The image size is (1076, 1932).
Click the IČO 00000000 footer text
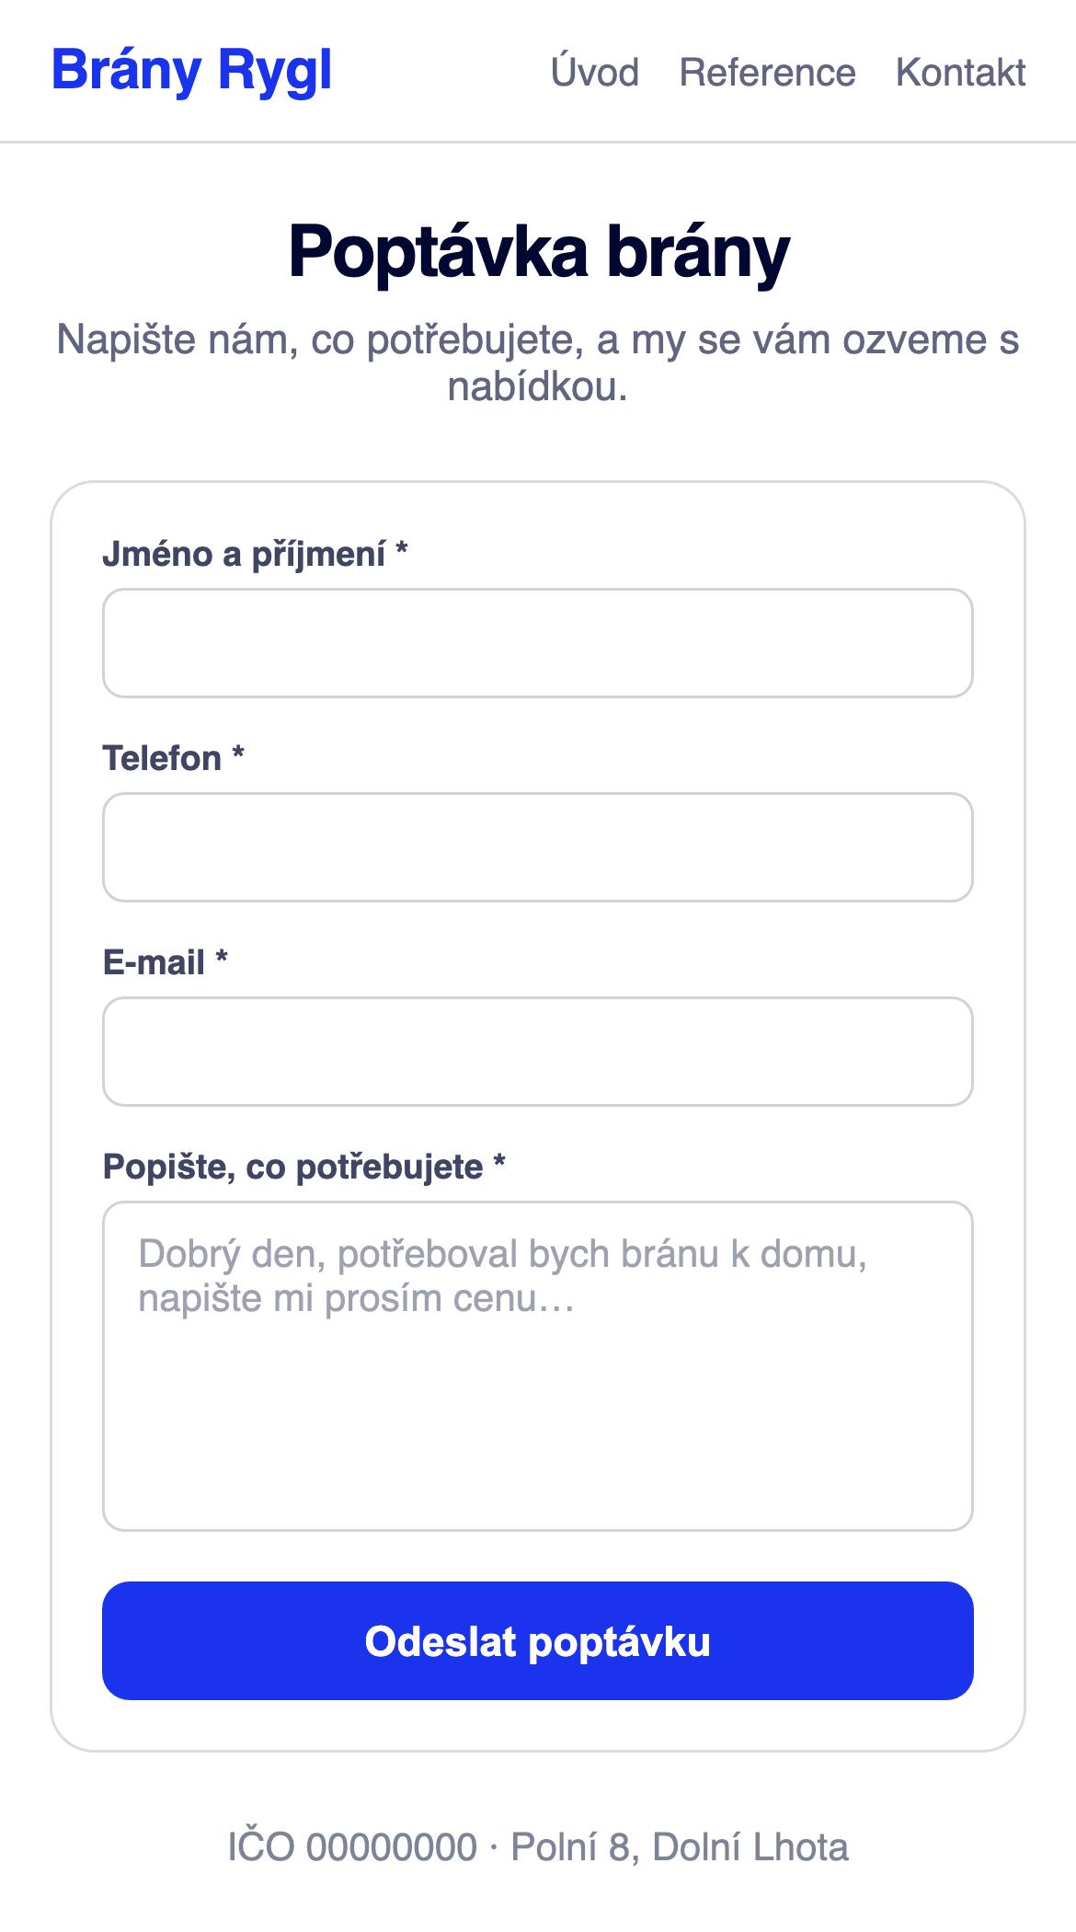pyautogui.click(x=352, y=1847)
